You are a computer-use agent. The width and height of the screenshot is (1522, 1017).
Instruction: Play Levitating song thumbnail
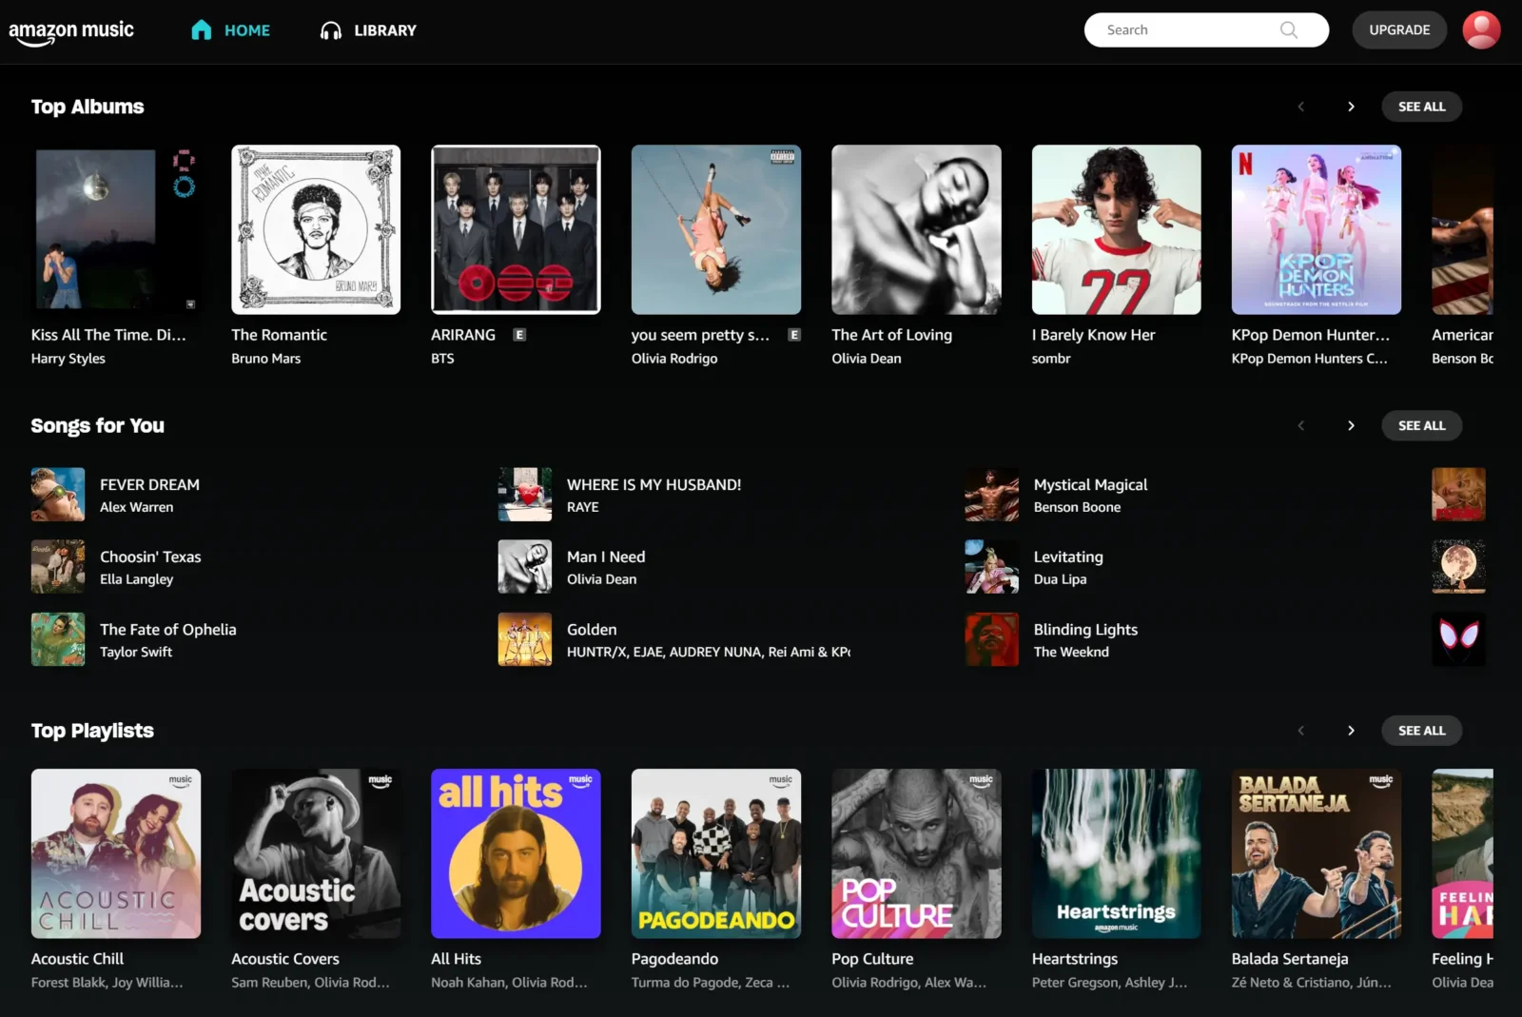[x=992, y=566]
